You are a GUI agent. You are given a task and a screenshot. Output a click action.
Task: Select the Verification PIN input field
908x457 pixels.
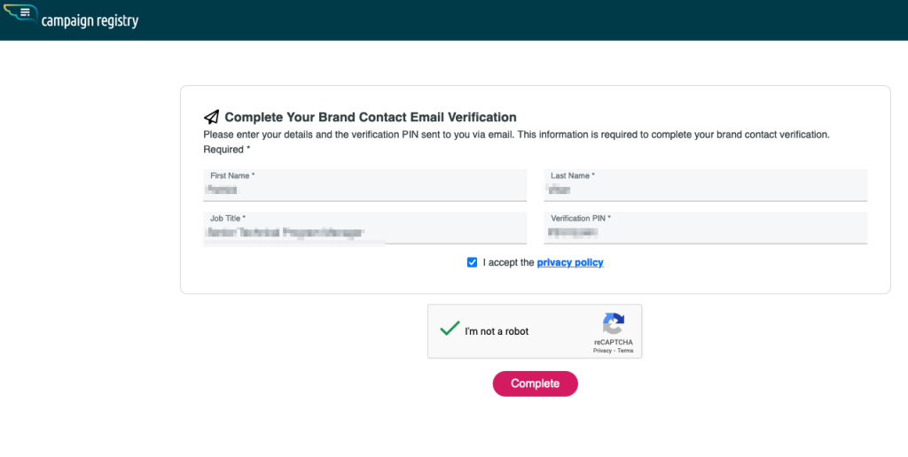click(x=705, y=233)
